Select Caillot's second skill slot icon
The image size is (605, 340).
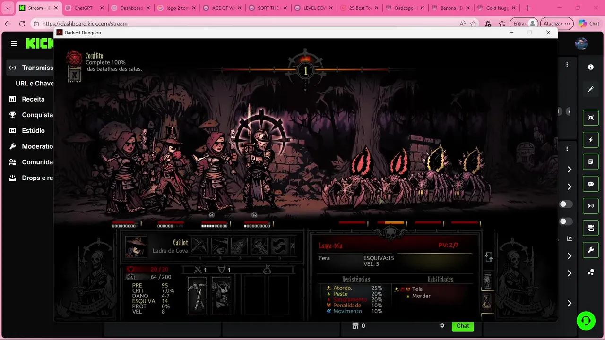click(219, 246)
